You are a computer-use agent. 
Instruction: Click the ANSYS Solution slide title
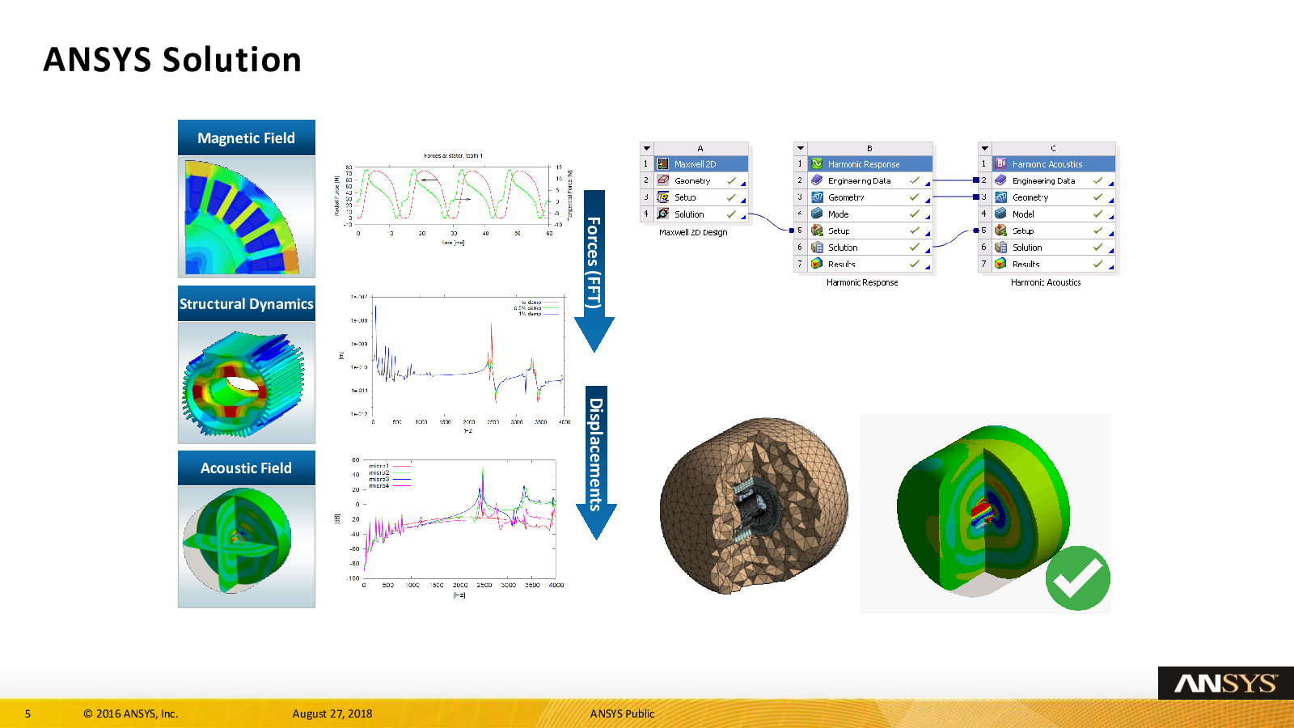(x=172, y=60)
